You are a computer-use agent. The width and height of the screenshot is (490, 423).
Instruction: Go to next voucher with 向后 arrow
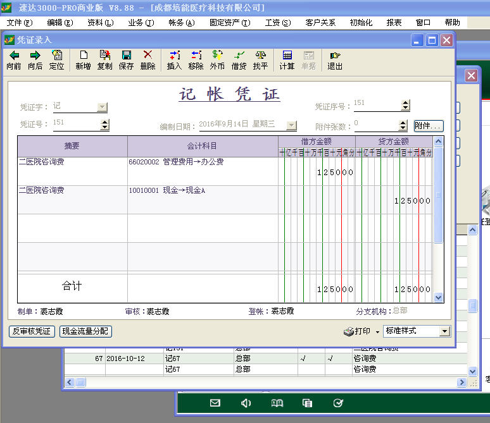tap(35, 60)
